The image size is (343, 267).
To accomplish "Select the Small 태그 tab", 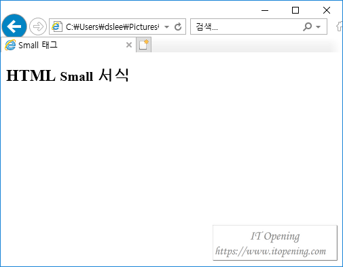I will pyautogui.click(x=69, y=45).
